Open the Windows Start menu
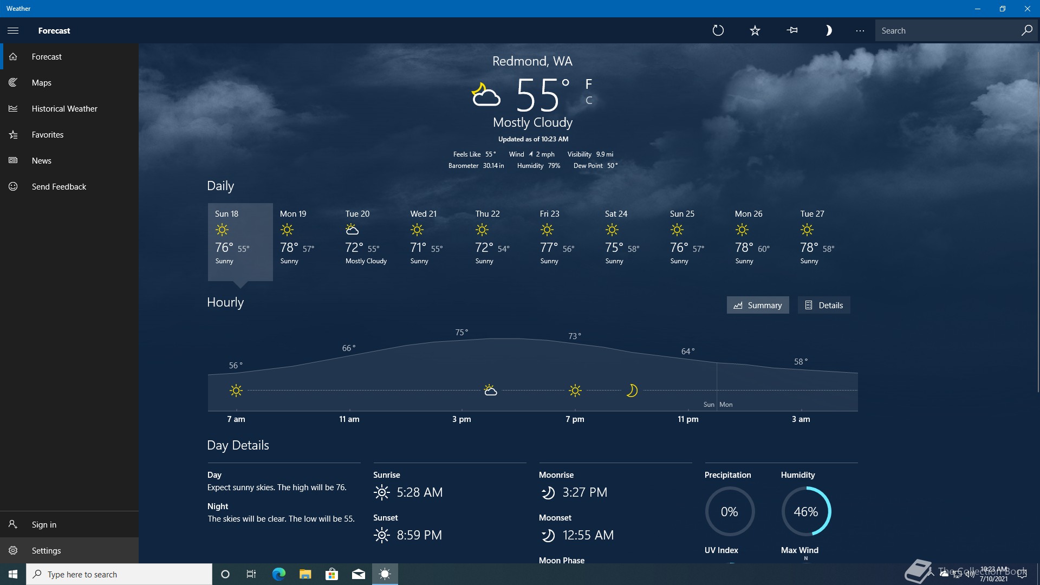Image resolution: width=1040 pixels, height=585 pixels. click(x=13, y=574)
